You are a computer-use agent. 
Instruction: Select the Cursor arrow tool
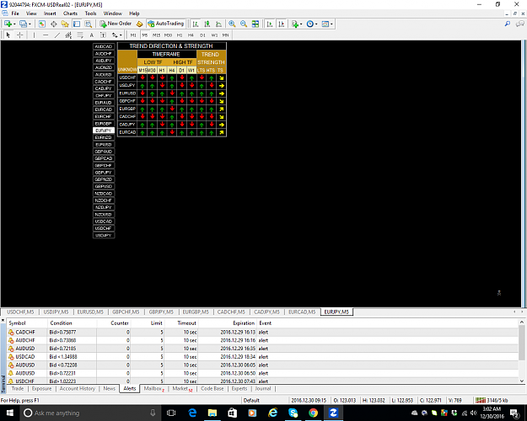[x=8, y=35]
